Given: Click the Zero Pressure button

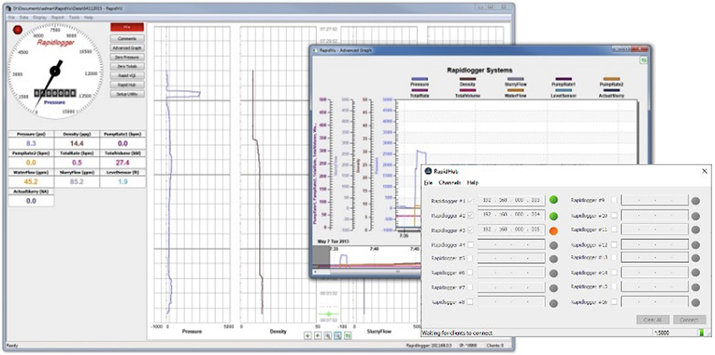Looking at the screenshot, I should point(127,57).
